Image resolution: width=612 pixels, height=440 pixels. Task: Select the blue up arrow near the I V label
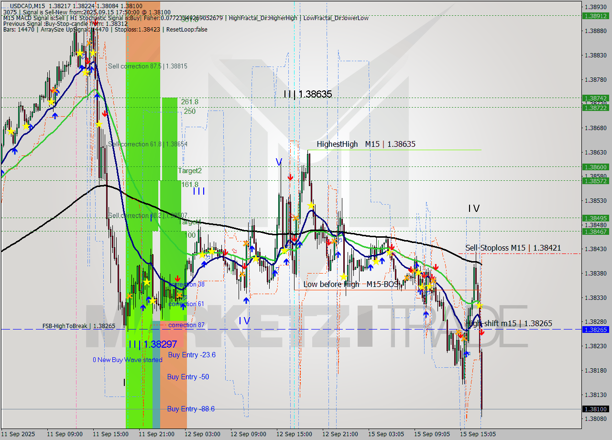(x=246, y=300)
